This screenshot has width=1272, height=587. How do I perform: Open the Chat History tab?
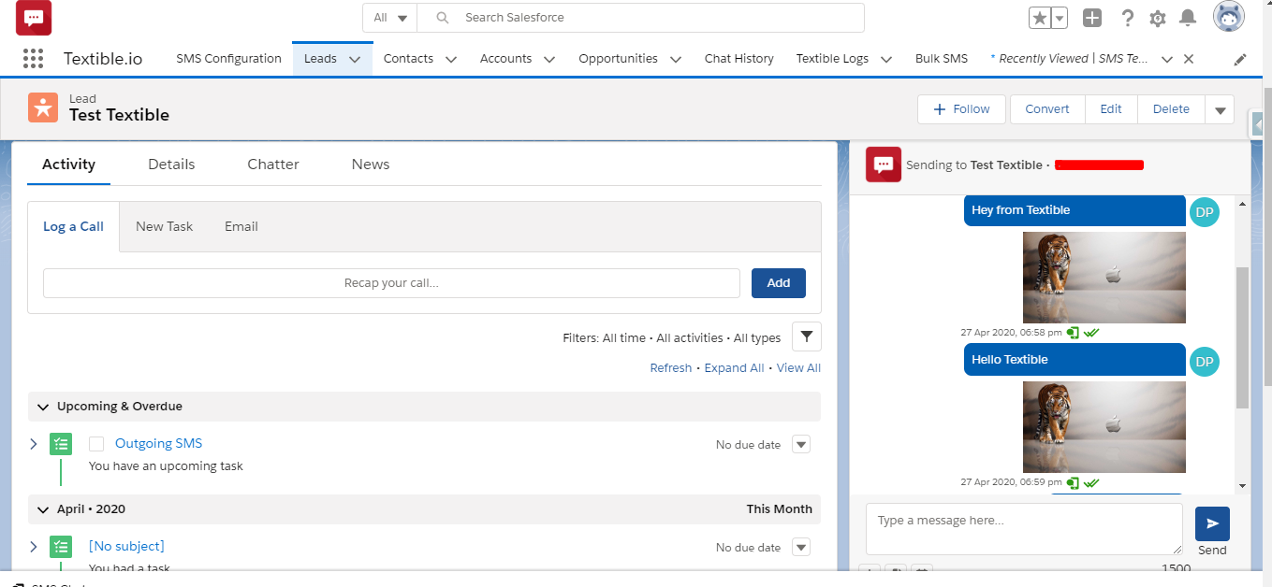tap(739, 58)
